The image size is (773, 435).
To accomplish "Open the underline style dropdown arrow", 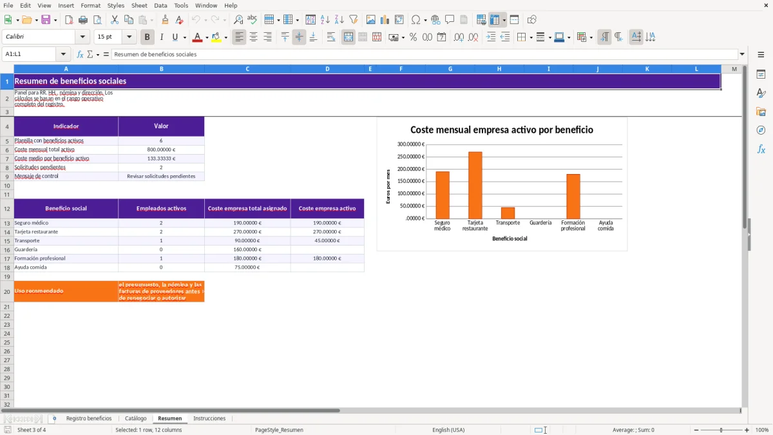I will [x=184, y=37].
